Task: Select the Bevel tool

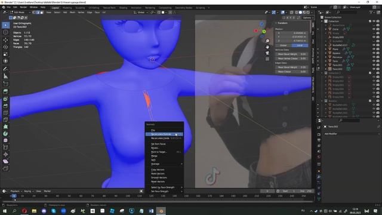Action: pos(5,106)
